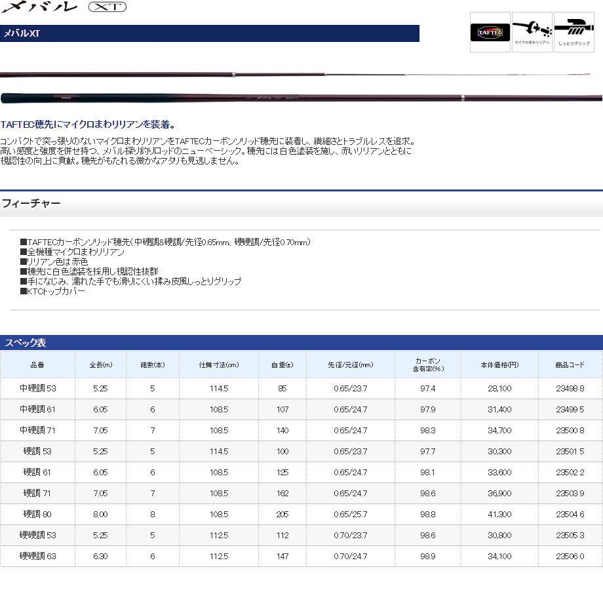Click the スペック表 header bar

(x=301, y=342)
